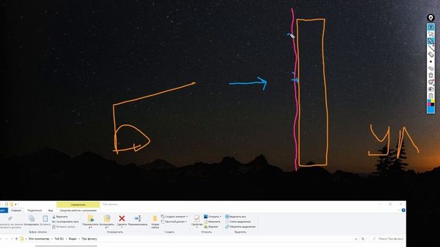Click the up-folder arrow in address bar

(x=16, y=239)
